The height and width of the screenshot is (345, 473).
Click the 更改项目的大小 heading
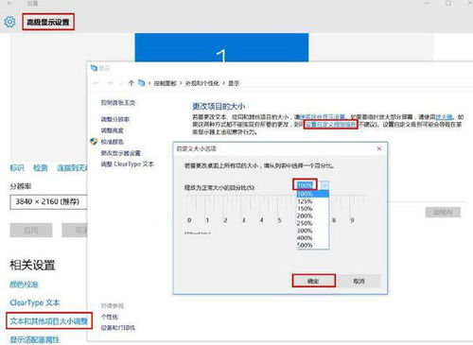tap(219, 107)
